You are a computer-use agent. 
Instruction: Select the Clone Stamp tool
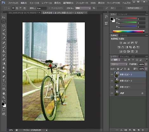click(x=4, y=51)
